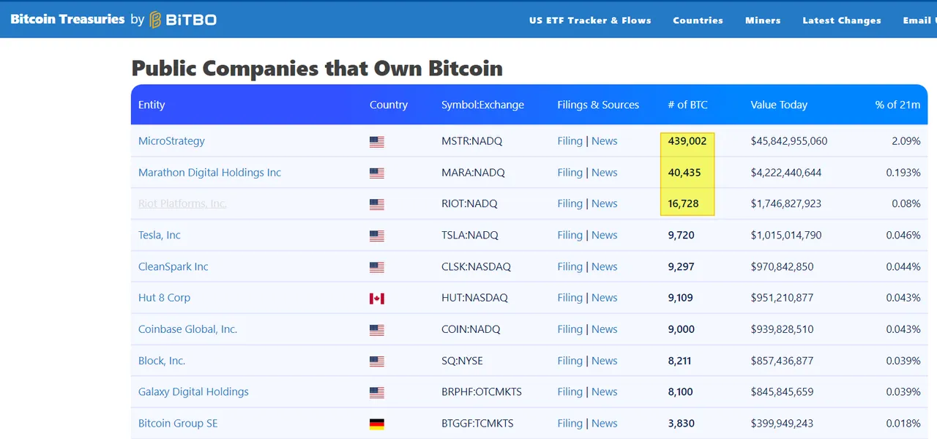Click the Entity column header
This screenshot has width=937, height=439.
pyautogui.click(x=152, y=105)
